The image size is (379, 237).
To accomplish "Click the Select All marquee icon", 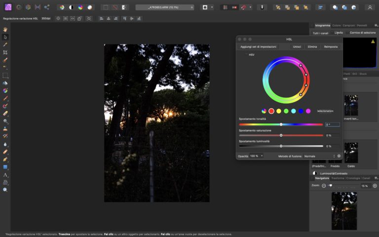I will click(106, 7).
